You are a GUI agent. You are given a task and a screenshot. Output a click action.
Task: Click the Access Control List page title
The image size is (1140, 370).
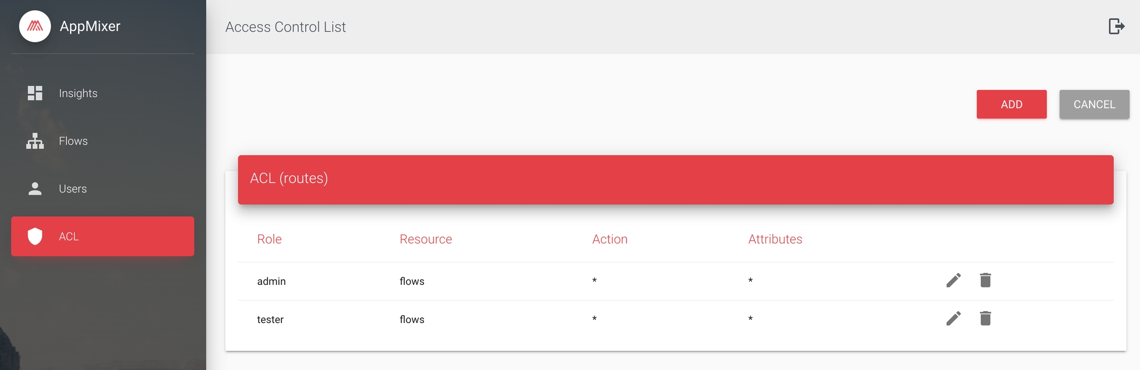pos(285,27)
